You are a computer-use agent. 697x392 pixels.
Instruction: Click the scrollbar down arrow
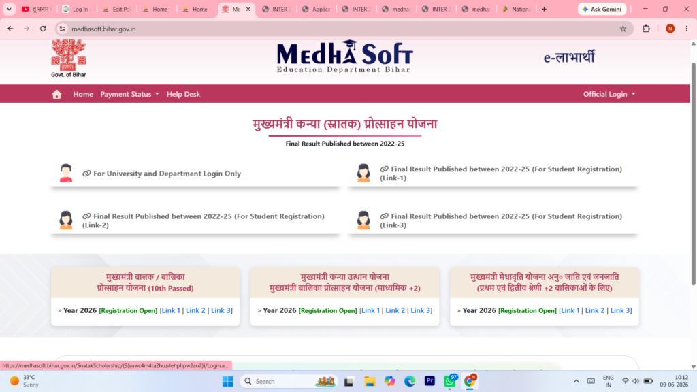coord(693,367)
